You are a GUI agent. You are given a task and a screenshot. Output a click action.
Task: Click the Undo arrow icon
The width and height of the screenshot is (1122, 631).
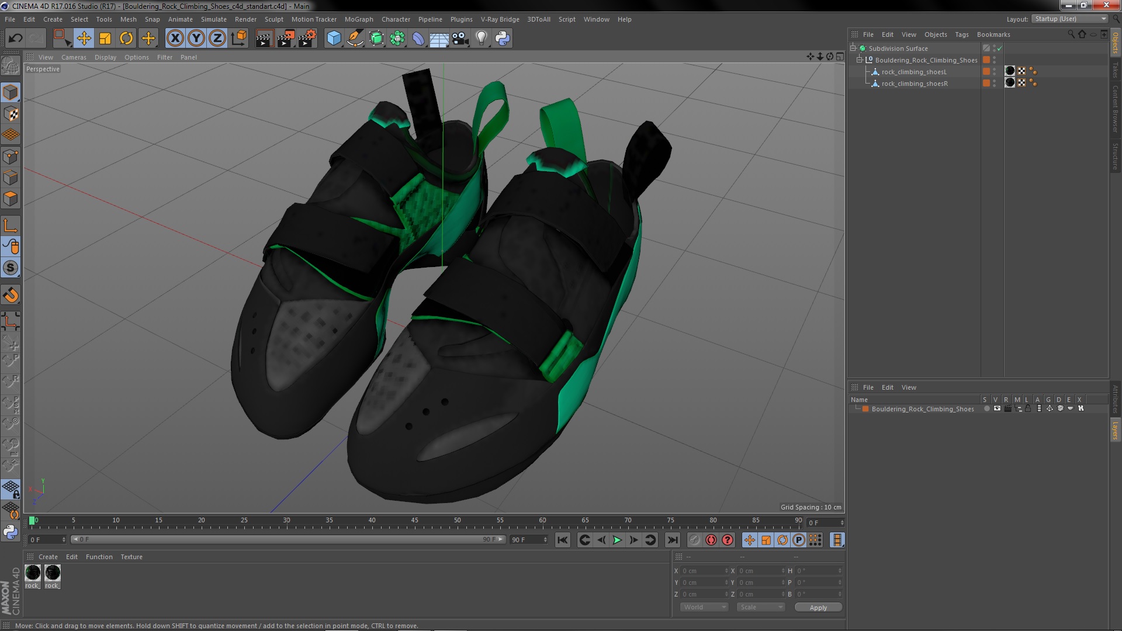15,39
